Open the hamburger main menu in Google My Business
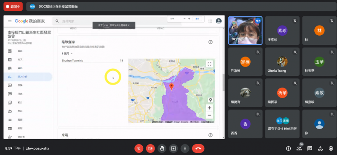This screenshot has height=155, width=337. [10, 21]
